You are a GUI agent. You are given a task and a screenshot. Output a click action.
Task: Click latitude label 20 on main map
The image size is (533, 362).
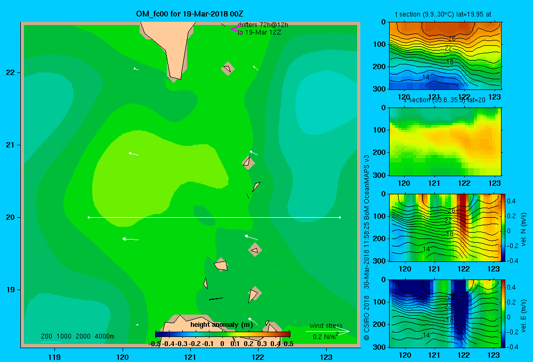(11, 217)
